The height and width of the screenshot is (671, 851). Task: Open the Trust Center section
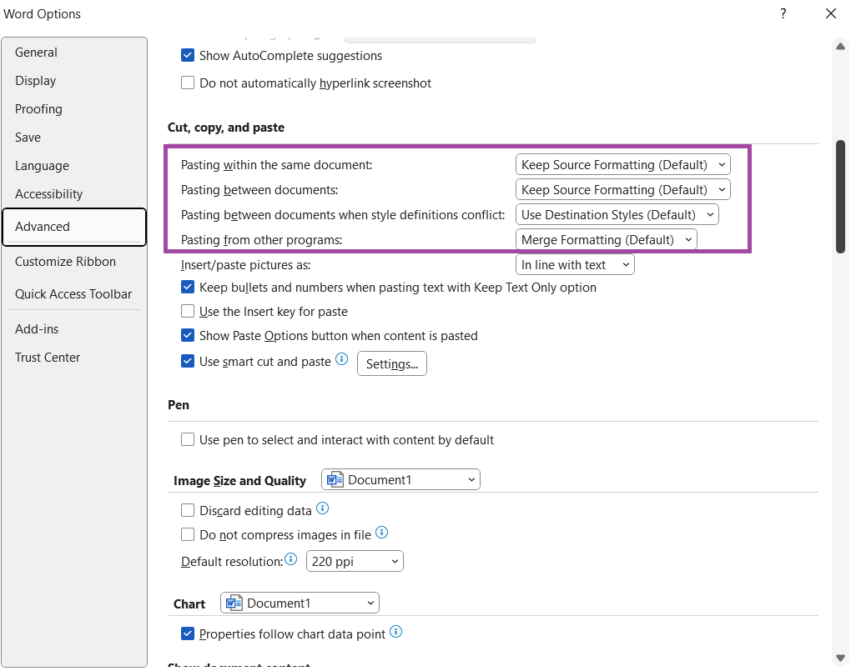click(x=47, y=357)
